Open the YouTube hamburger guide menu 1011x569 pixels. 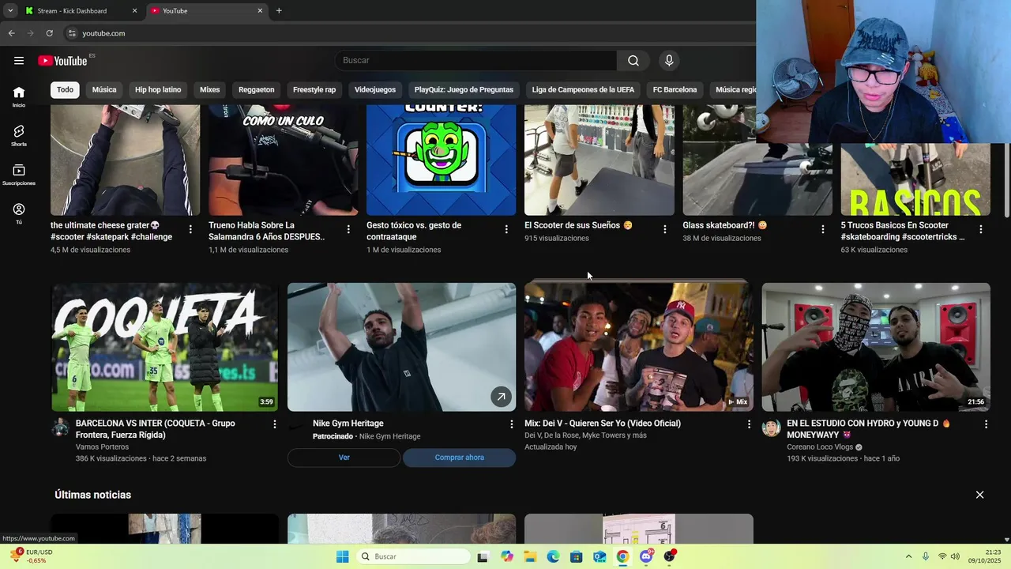(x=19, y=60)
